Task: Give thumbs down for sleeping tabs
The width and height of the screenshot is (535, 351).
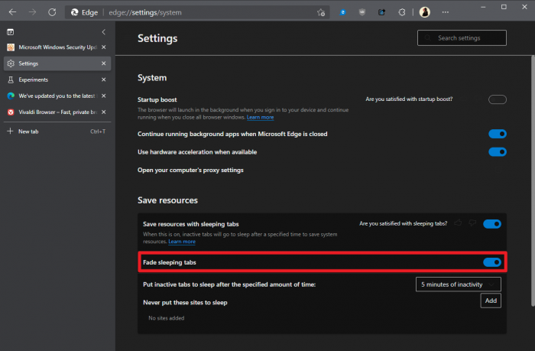Action: click(x=472, y=224)
